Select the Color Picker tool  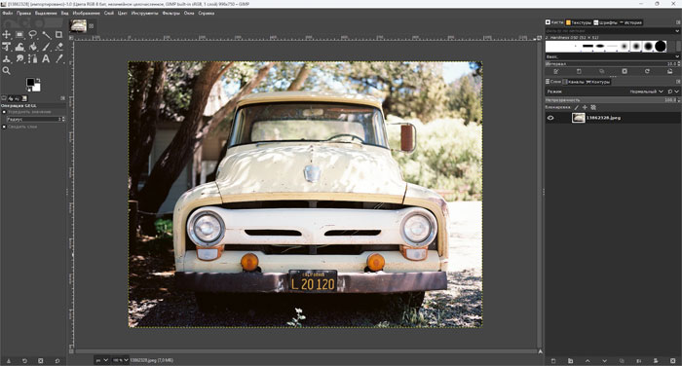coord(59,58)
